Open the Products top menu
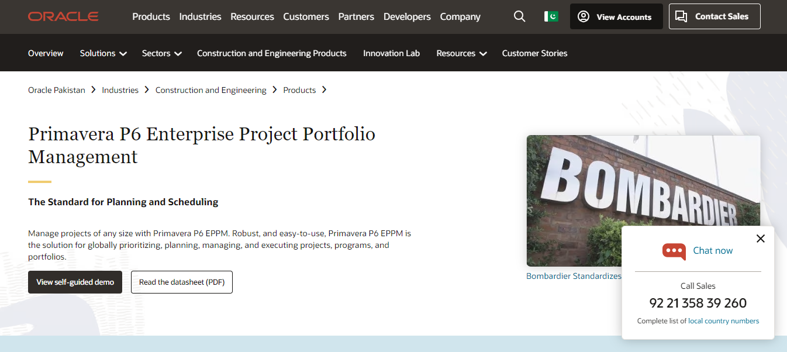Image resolution: width=787 pixels, height=352 pixels. (151, 16)
